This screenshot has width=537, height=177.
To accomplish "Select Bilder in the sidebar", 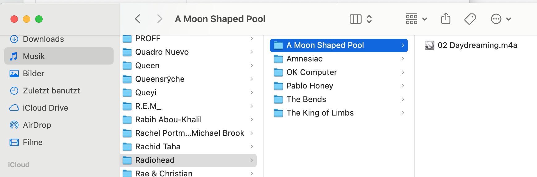I will click(33, 73).
